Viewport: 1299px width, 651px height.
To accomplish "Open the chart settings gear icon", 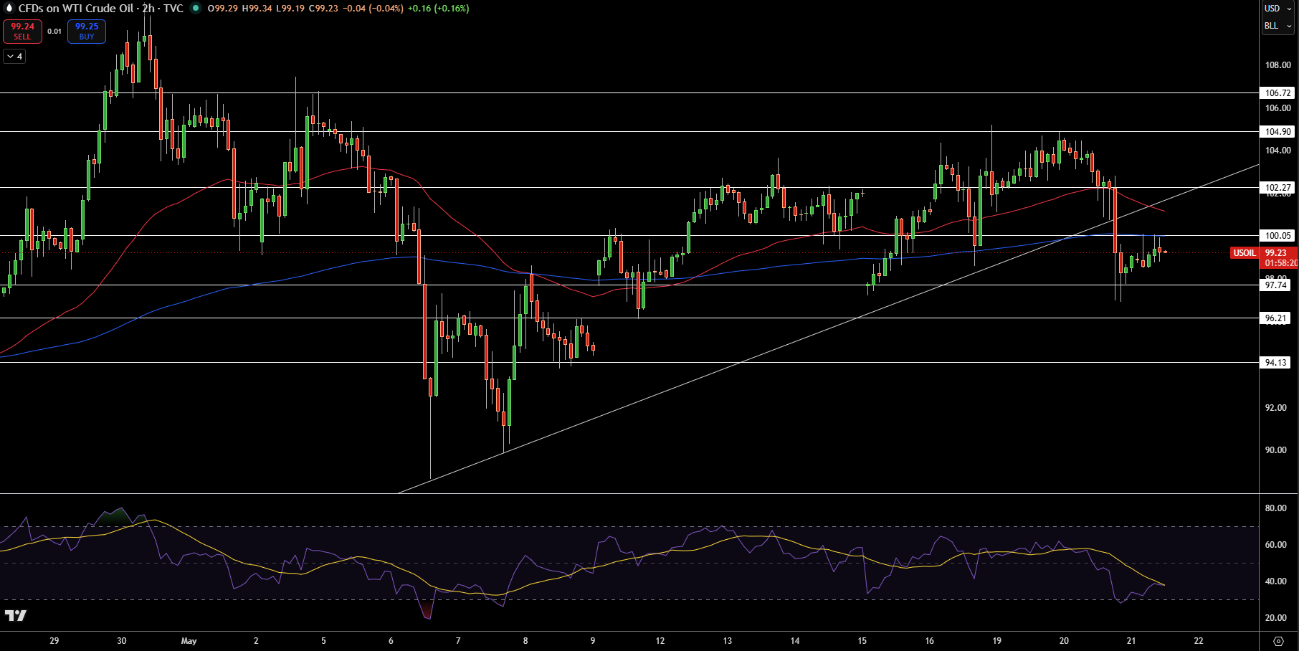I will 1278,641.
